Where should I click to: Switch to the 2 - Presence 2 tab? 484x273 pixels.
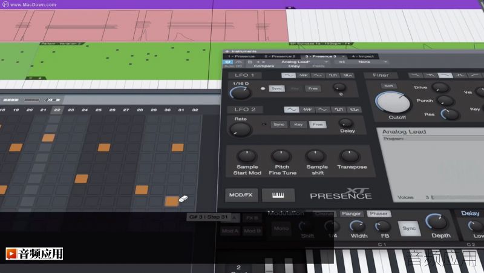point(280,56)
